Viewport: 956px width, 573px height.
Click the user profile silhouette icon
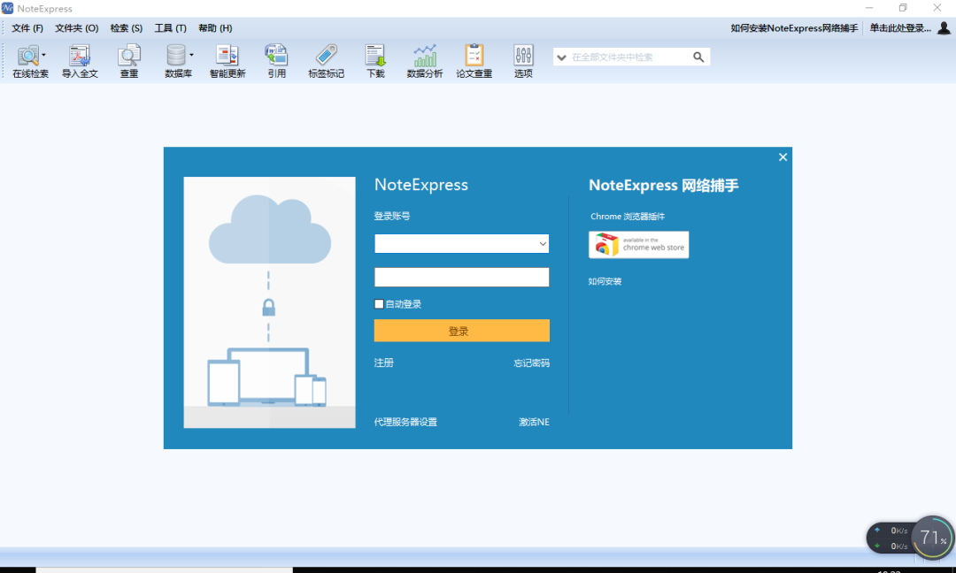(x=944, y=28)
